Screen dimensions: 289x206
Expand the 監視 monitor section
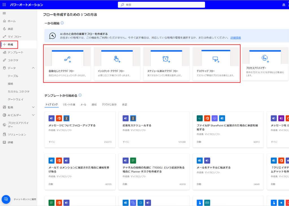pos(33,107)
